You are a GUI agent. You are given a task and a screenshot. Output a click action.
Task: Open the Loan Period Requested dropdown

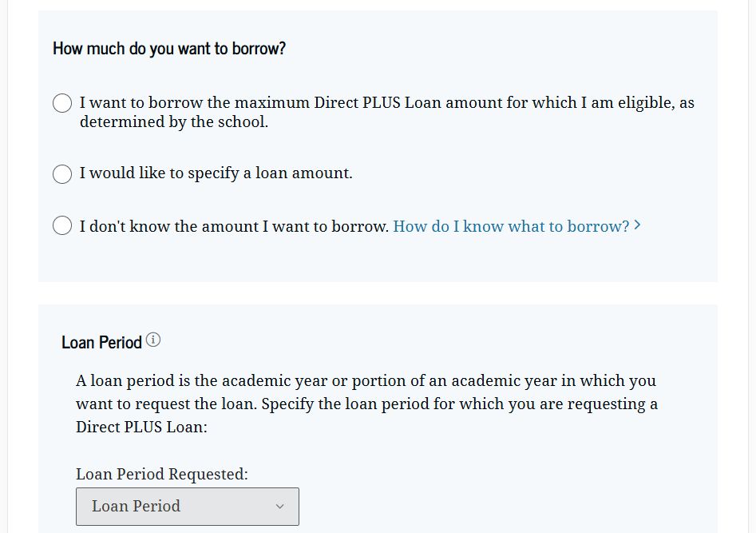pyautogui.click(x=188, y=507)
